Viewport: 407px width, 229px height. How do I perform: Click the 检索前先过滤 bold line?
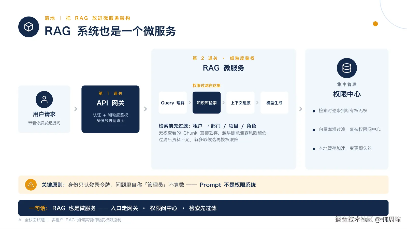coord(207,126)
